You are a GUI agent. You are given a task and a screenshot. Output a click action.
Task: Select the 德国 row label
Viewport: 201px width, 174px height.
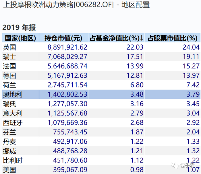9,76
